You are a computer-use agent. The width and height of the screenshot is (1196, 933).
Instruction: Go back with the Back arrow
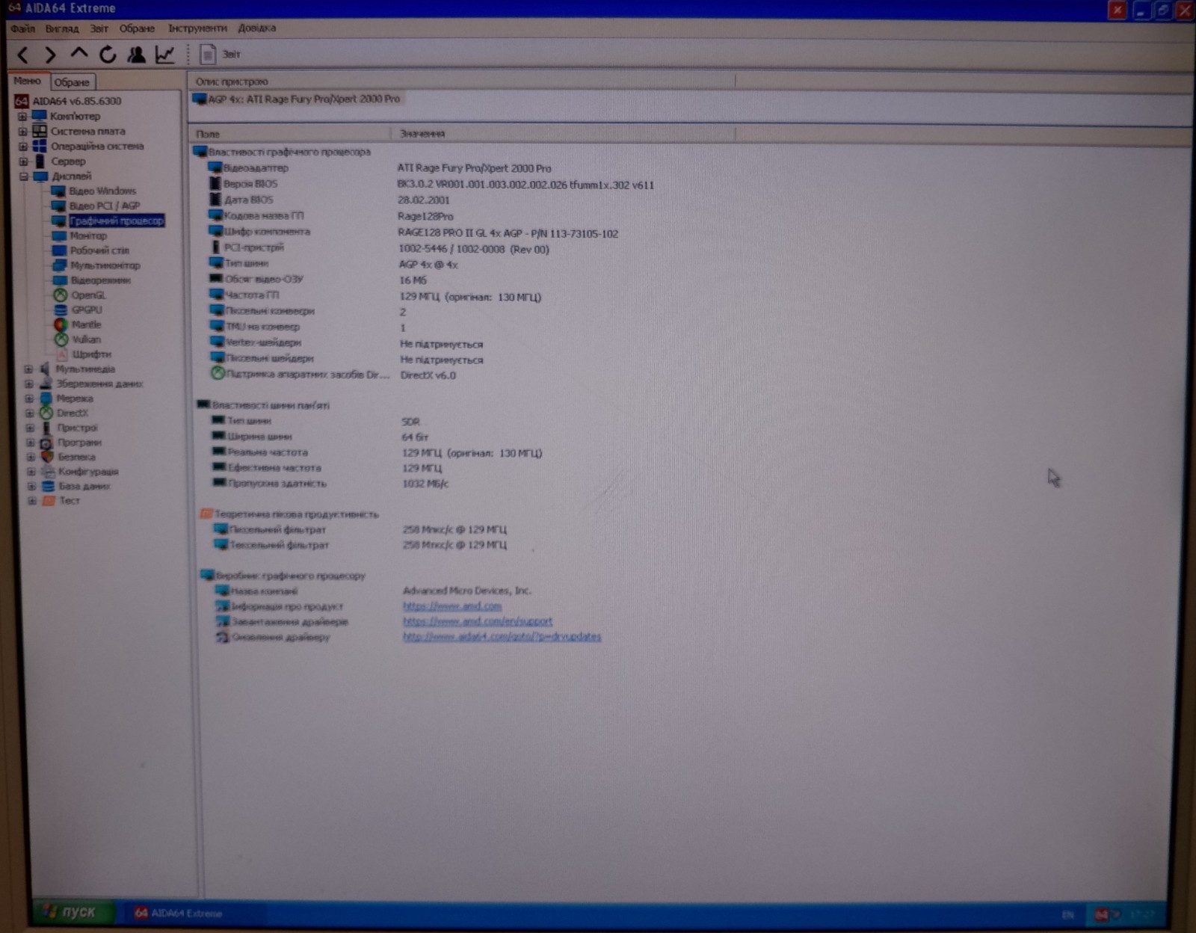click(x=23, y=55)
